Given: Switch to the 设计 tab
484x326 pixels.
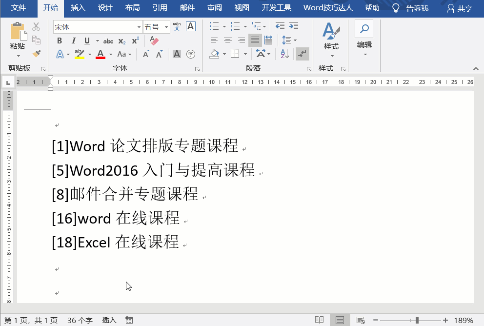Looking at the screenshot, I should point(105,8).
